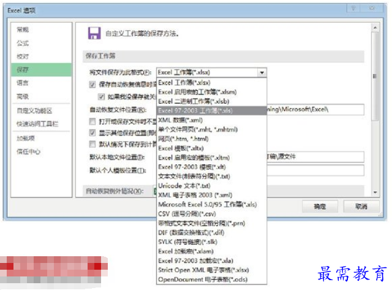The width and height of the screenshot is (392, 293).
Task: Choose Excel 启用宏的工作簿(*.xlsm)
Action: 211,92
